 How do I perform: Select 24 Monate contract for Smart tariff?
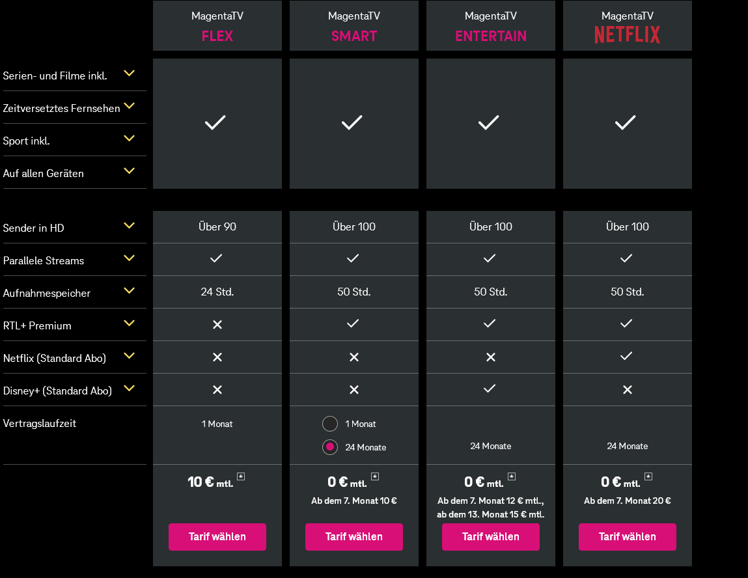click(329, 447)
